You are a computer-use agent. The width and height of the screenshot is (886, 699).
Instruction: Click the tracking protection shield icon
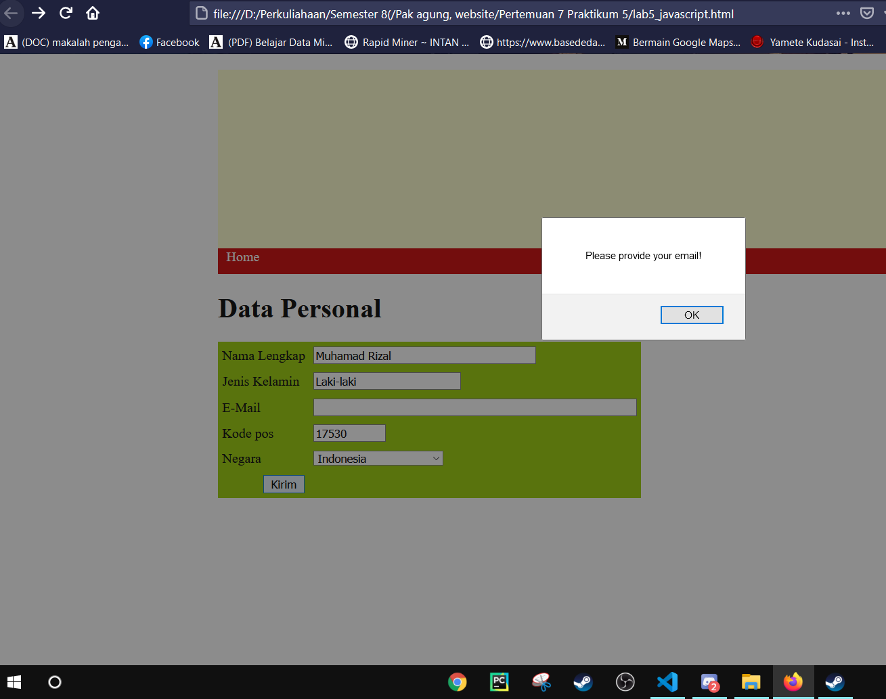pyautogui.click(x=868, y=13)
